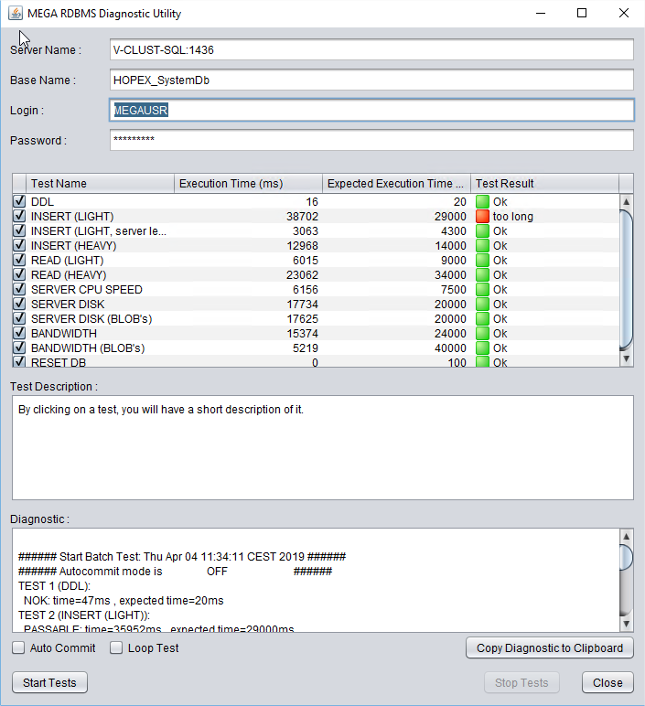
Task: Uncheck the INSERT (LIGHT) test checkbox
Action: pos(19,217)
